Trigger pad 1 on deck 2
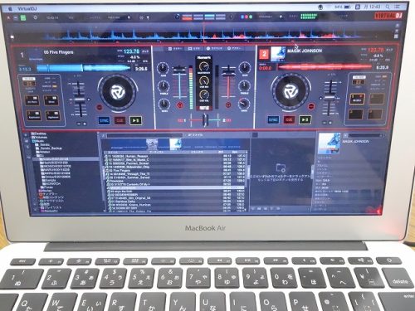This screenshot has width=415, height=311. click(x=357, y=99)
